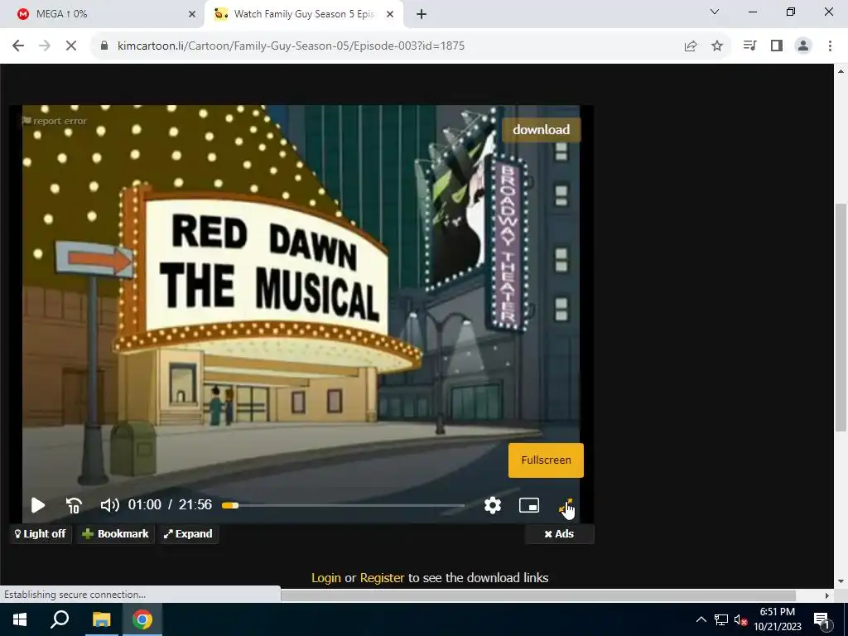This screenshot has height=636, width=848.
Task: Click the yellow Fullscreen button
Action: click(546, 460)
